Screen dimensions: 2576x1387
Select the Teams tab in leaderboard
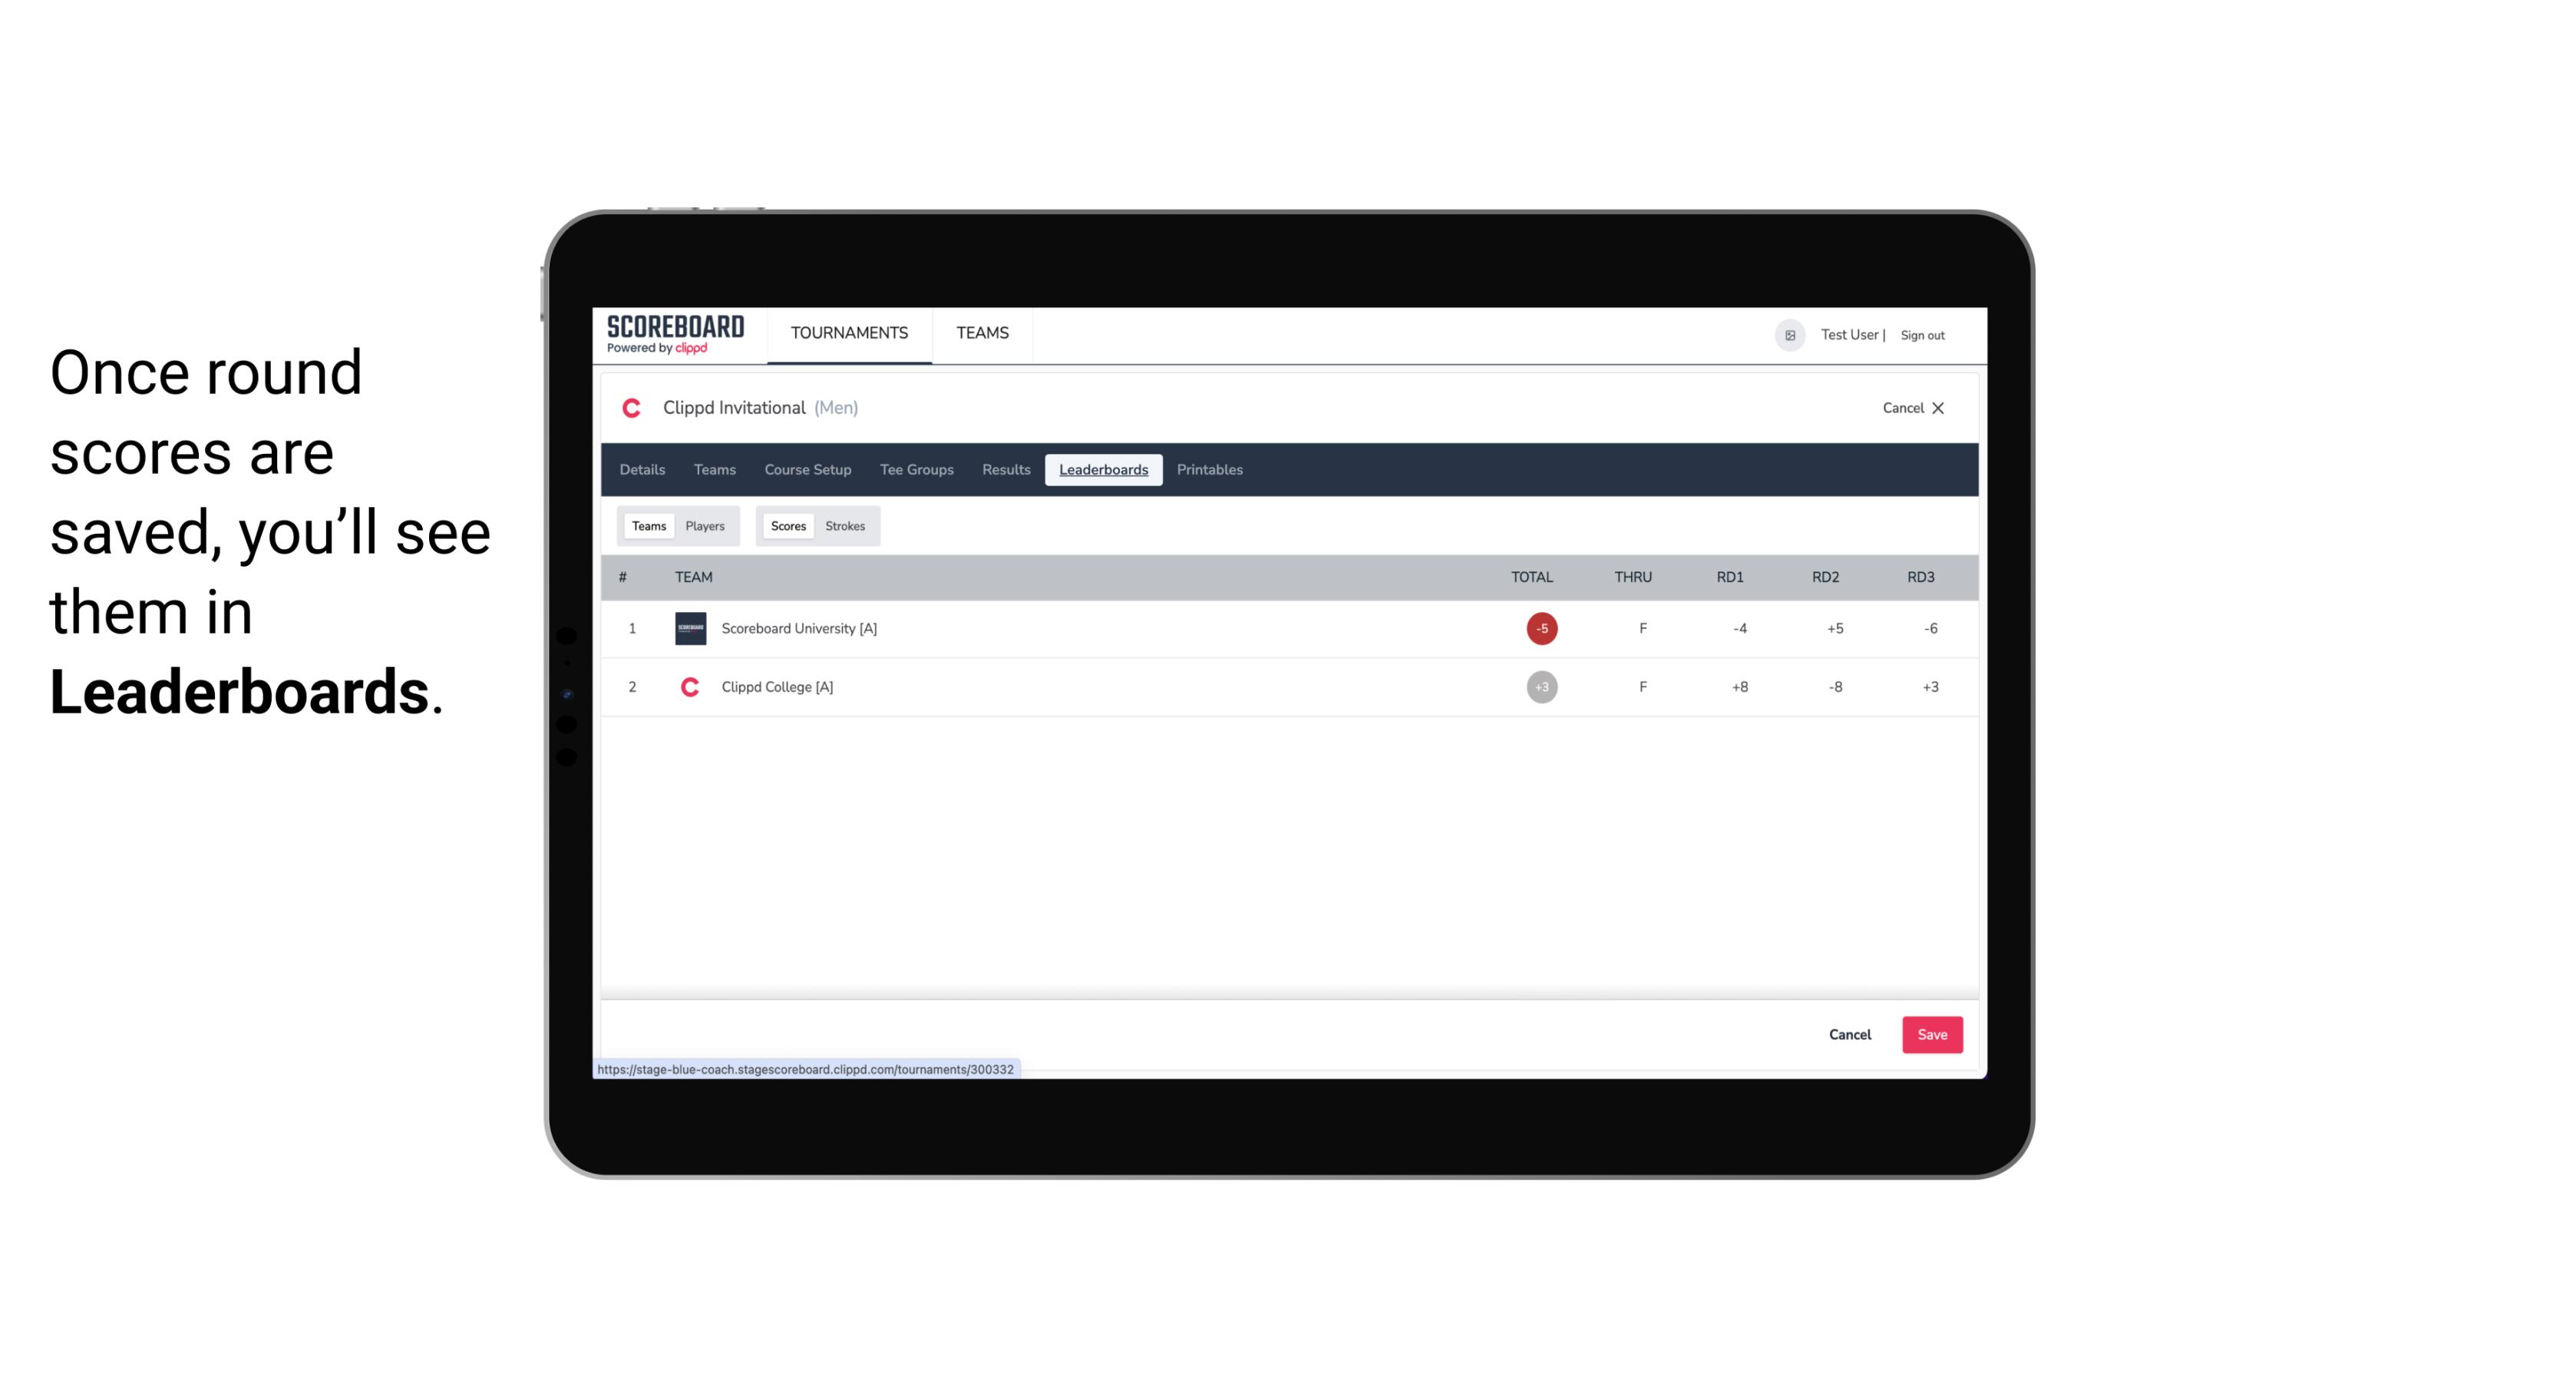[647, 525]
